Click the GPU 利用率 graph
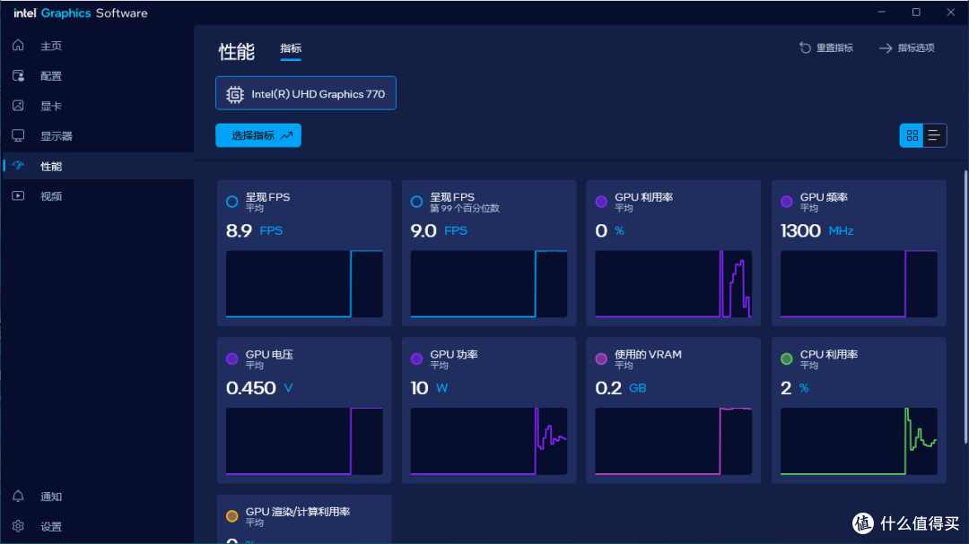Image resolution: width=969 pixels, height=544 pixels. point(674,284)
